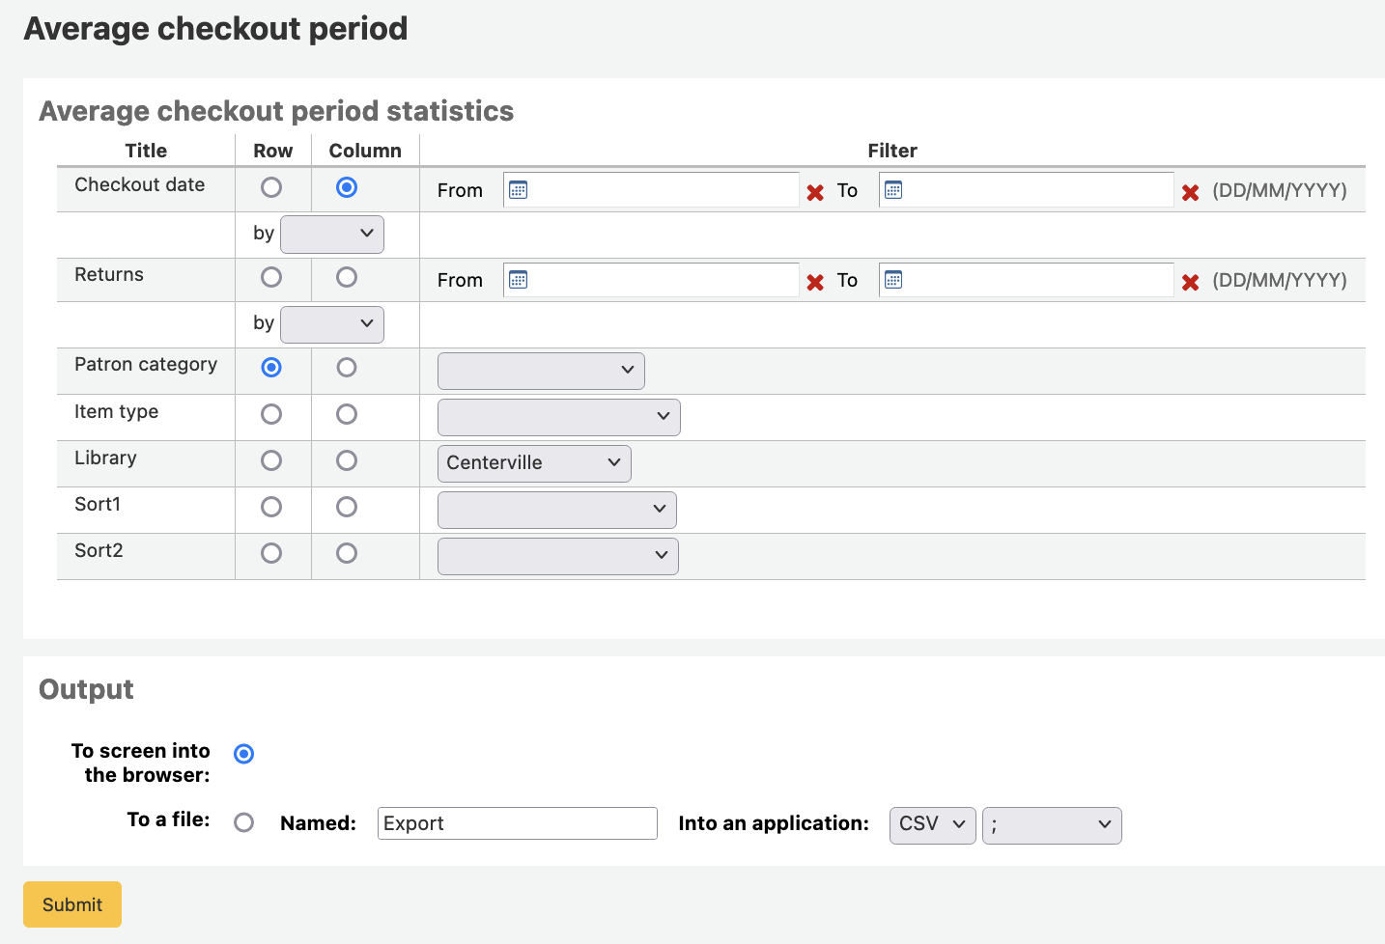Select Column radio for Item type
This screenshot has height=944, width=1385.
[x=347, y=414]
